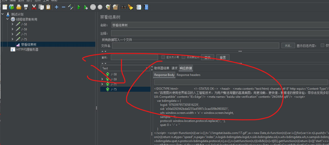Switch to 取样器结果 tab

click(x=162, y=68)
